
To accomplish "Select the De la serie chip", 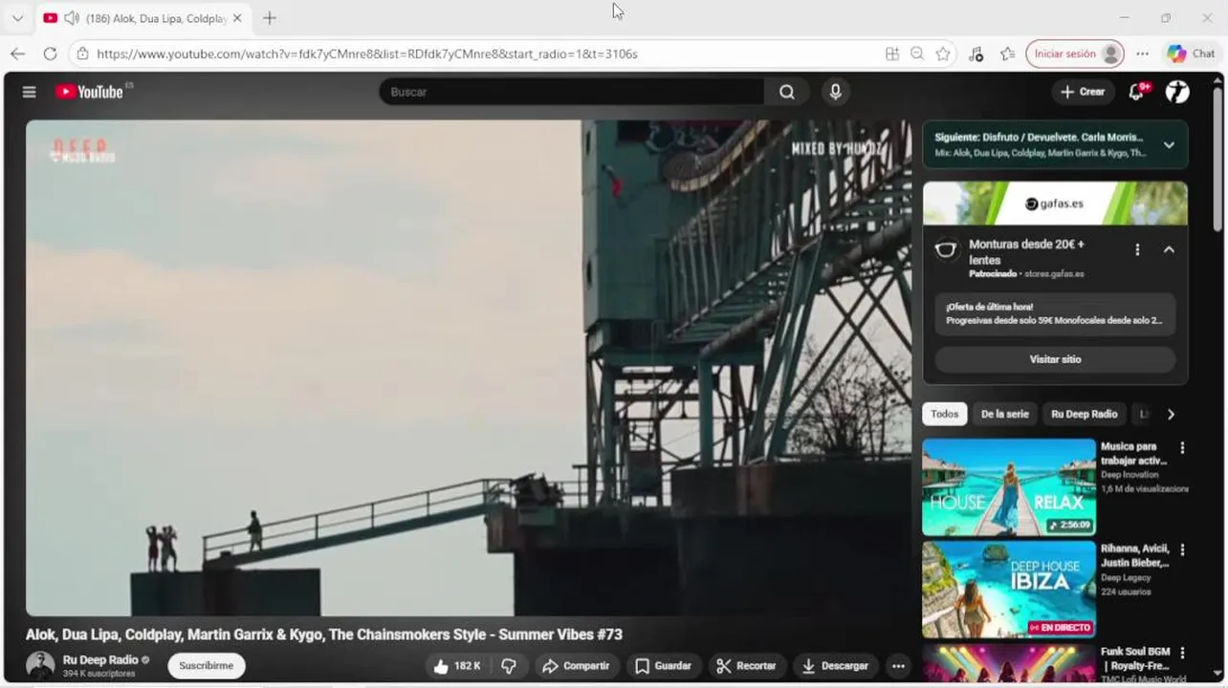I will coord(1005,414).
